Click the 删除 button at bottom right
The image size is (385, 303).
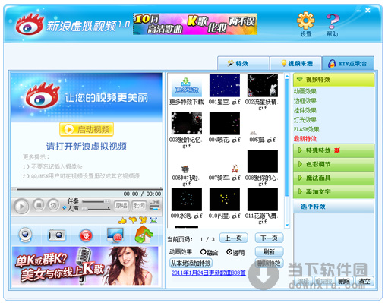[344, 281]
